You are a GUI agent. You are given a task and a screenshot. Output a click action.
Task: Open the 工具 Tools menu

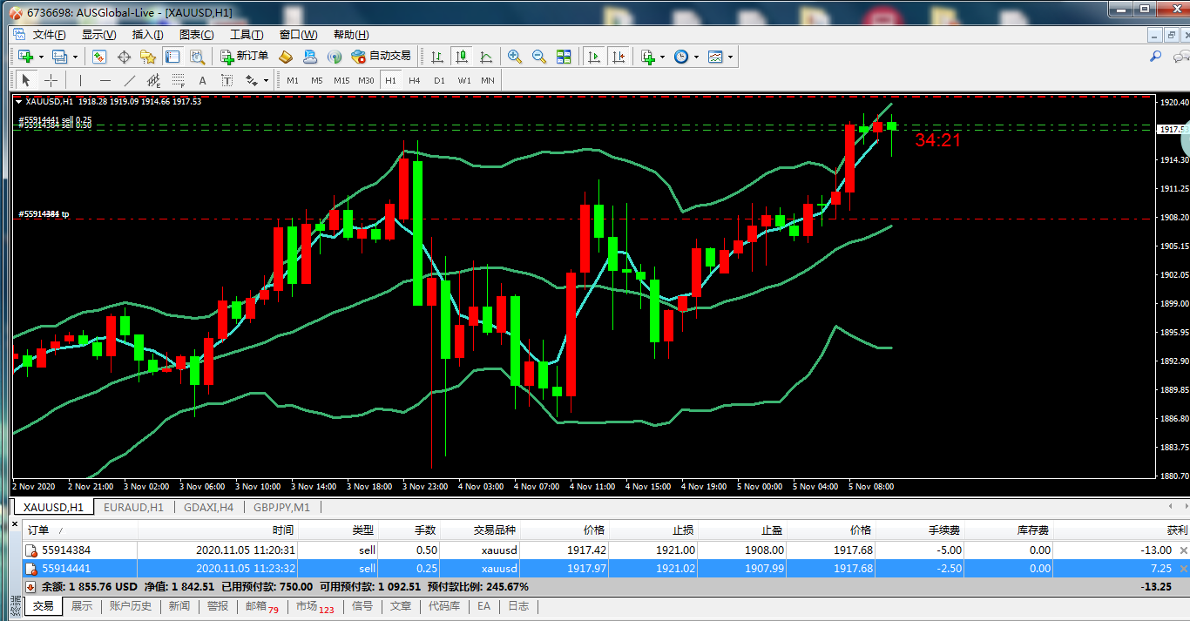click(x=247, y=35)
